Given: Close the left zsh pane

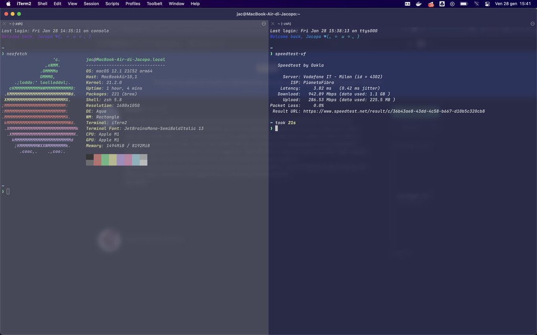Looking at the screenshot, I should [4, 24].
